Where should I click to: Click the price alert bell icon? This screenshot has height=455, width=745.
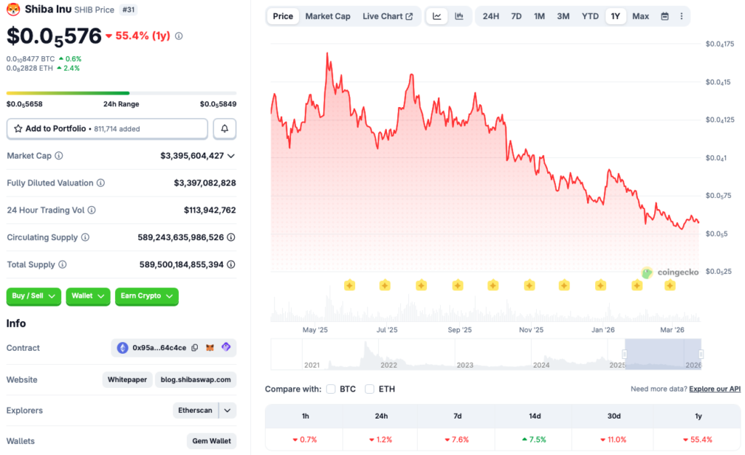(x=224, y=129)
